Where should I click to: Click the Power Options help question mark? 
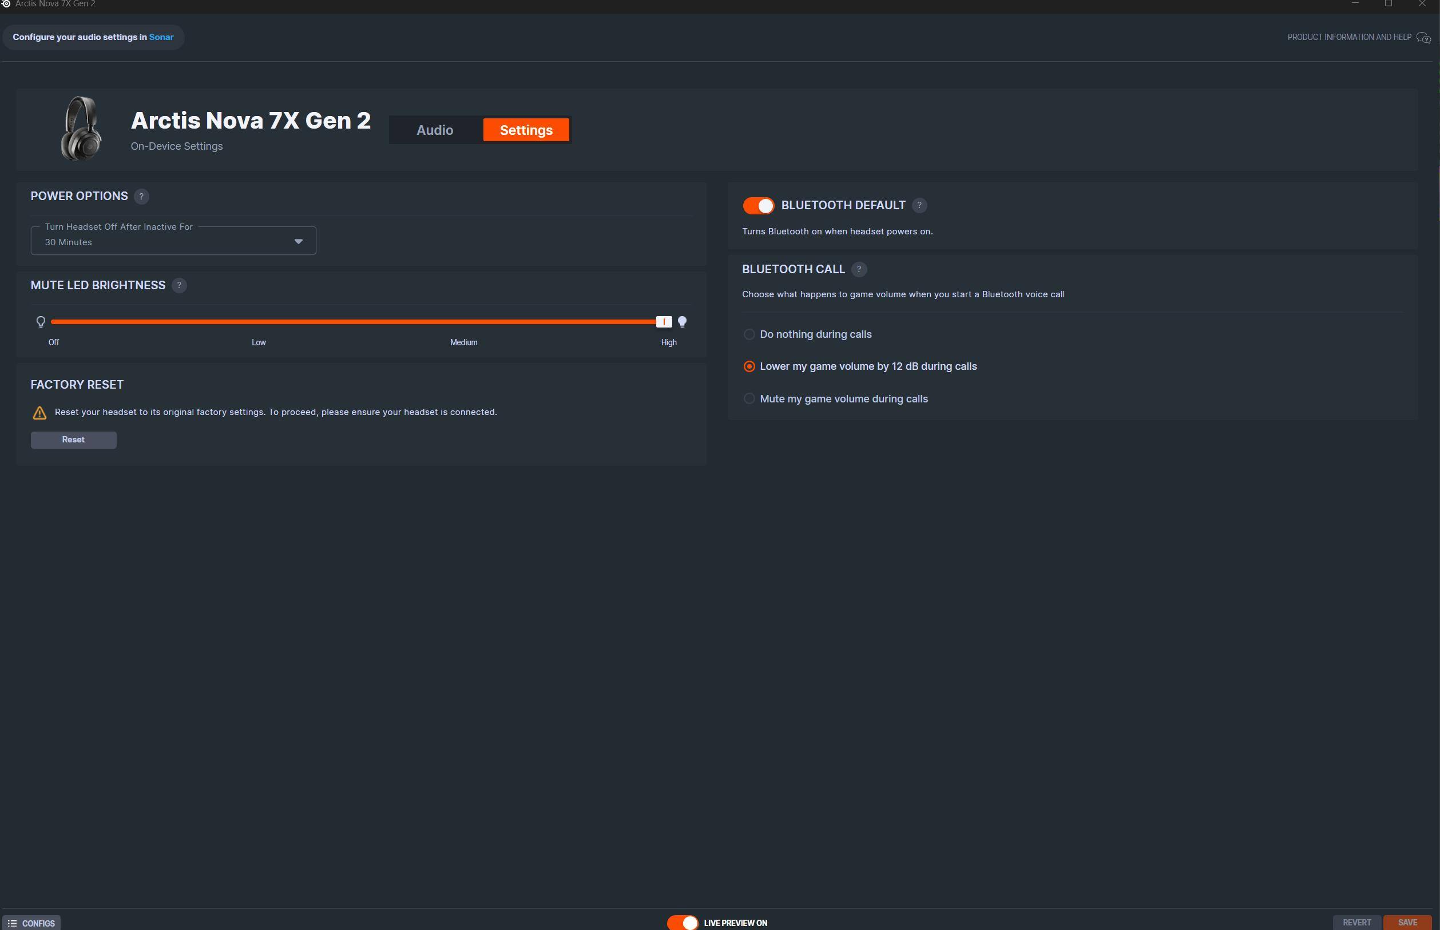point(141,196)
